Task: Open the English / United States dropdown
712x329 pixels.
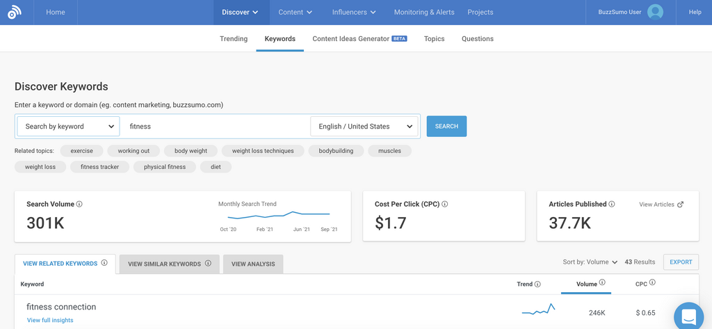Action: point(365,127)
